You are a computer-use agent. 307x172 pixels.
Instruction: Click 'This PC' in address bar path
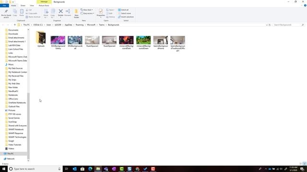pyautogui.click(x=26, y=25)
